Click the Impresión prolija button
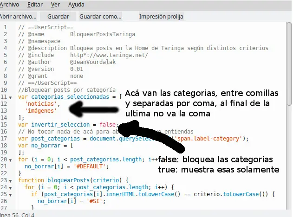The image size is (293, 217). coord(161,16)
